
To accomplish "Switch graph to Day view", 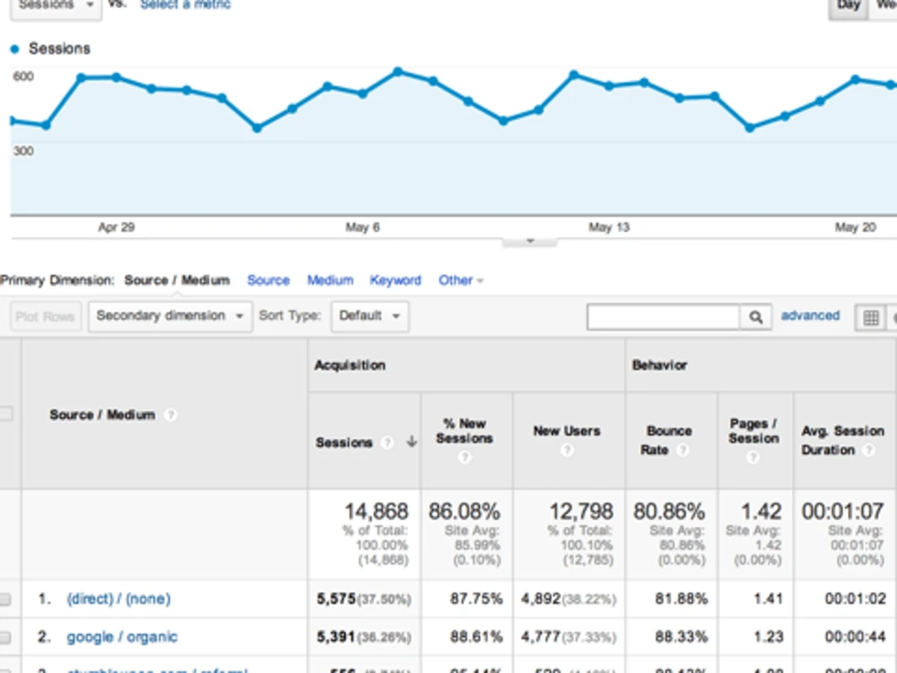I will 849,7.
